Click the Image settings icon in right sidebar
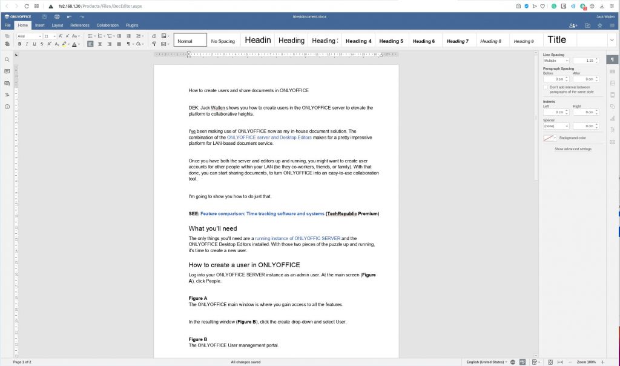Viewport: 620px width, 366px height. (613, 82)
